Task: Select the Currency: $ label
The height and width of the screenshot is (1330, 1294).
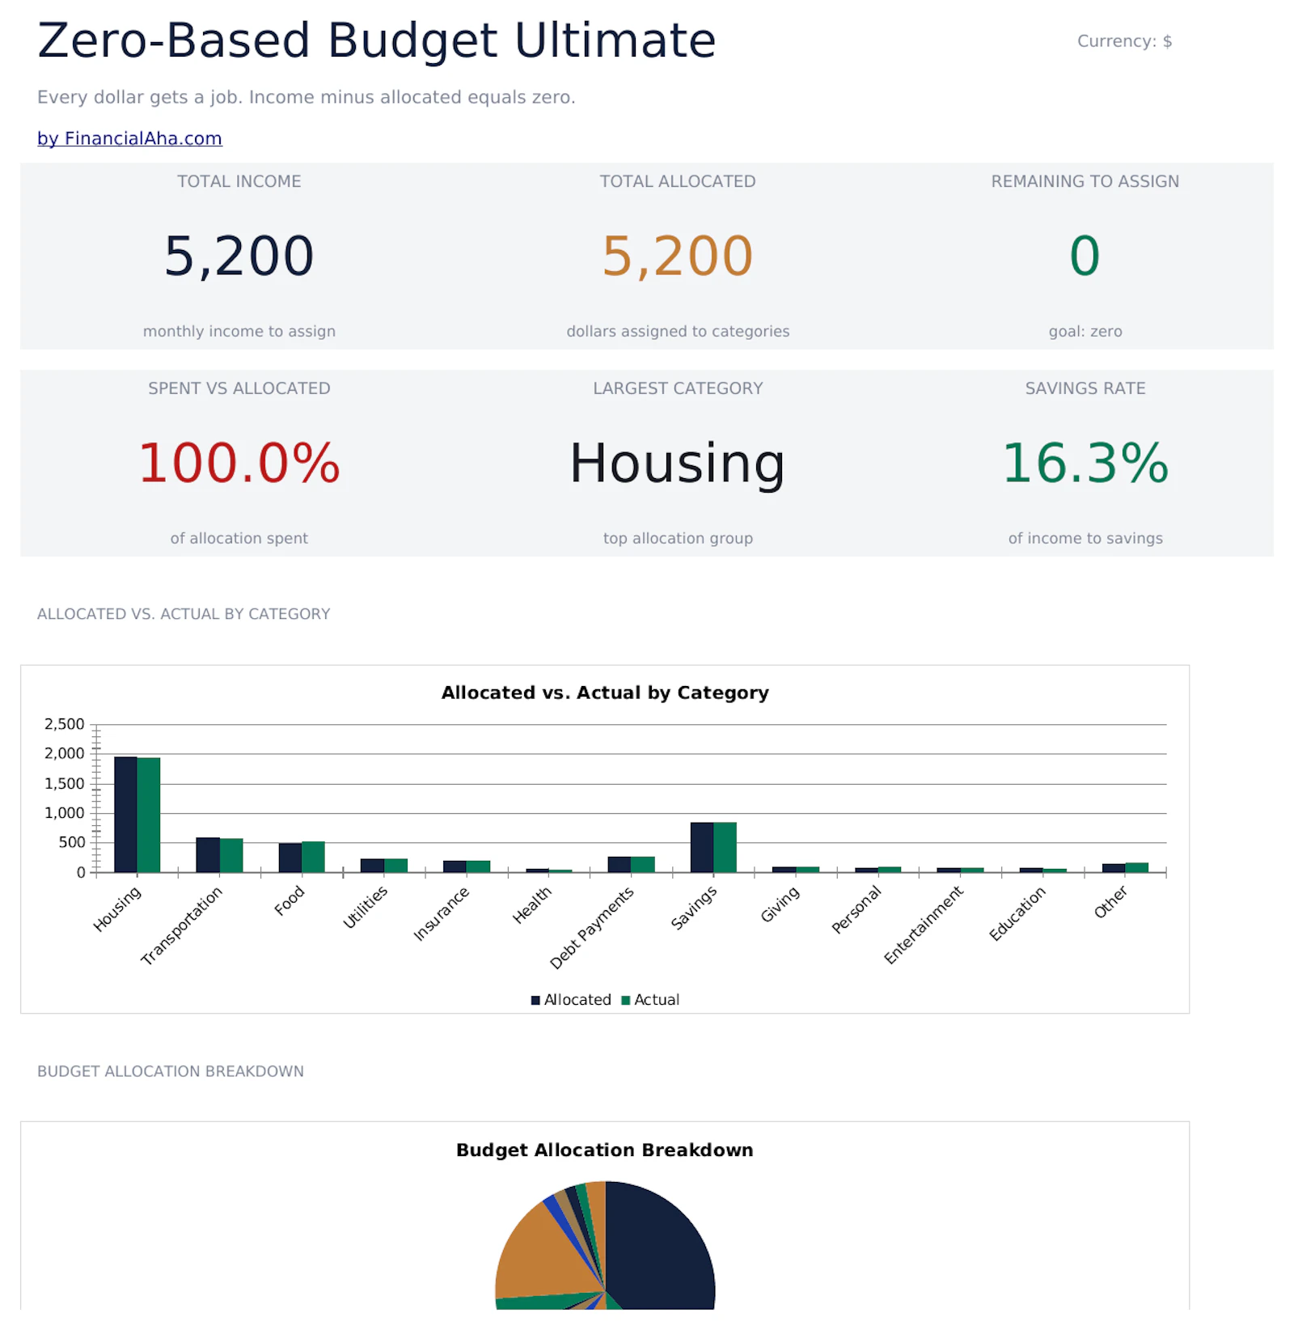Action: pos(1124,41)
